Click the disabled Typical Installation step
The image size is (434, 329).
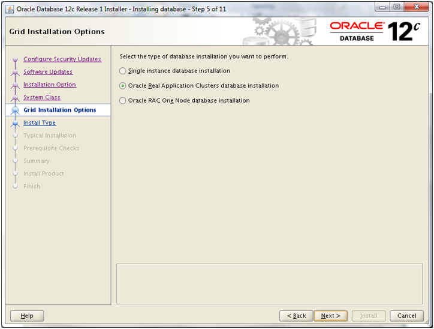[50, 136]
